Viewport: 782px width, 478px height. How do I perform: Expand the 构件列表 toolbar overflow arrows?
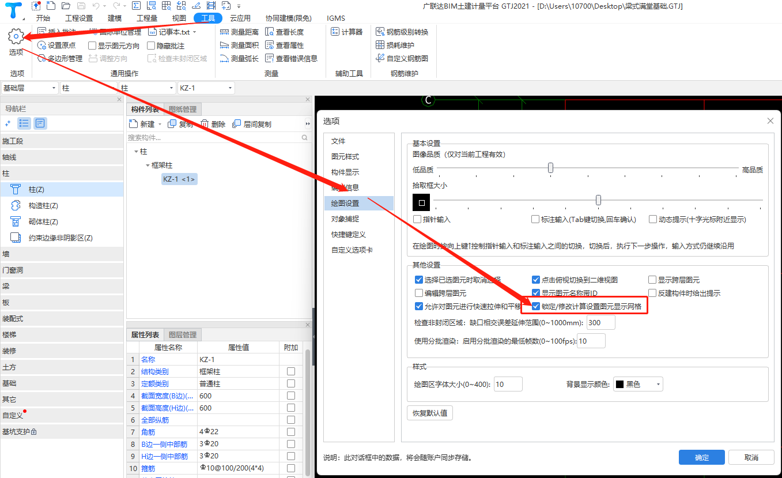coord(307,124)
